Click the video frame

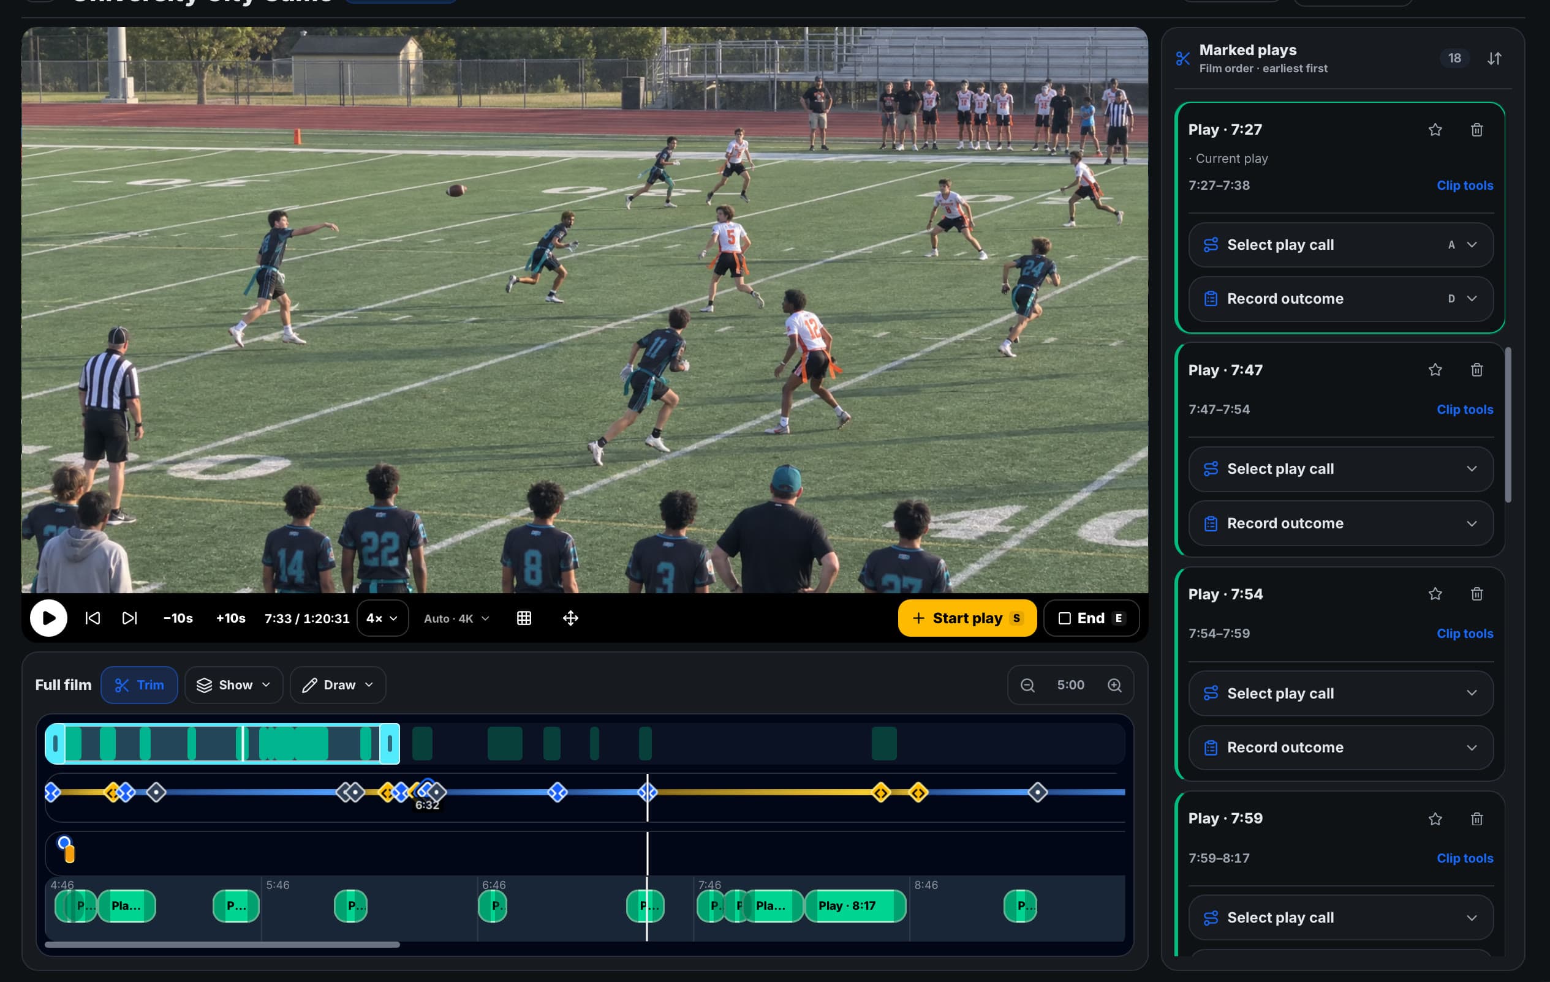[584, 309]
